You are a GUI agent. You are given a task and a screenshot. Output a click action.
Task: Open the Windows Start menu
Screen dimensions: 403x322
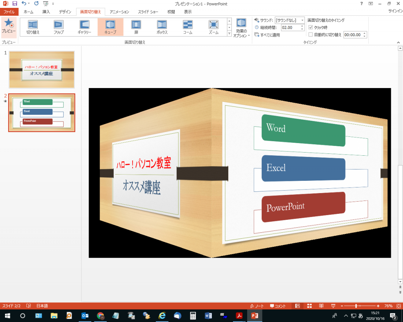point(7,316)
